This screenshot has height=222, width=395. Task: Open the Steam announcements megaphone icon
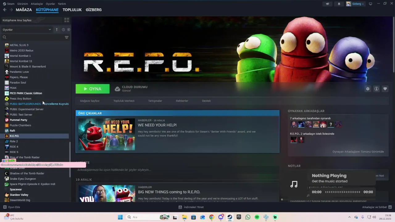(327, 4)
